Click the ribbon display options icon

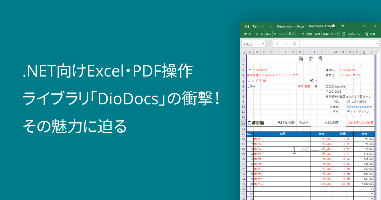point(342,26)
